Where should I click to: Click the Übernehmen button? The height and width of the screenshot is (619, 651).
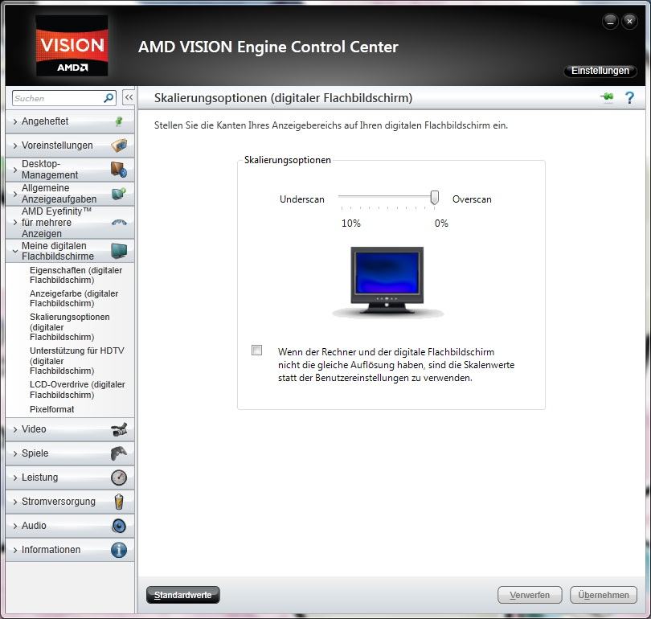[604, 595]
